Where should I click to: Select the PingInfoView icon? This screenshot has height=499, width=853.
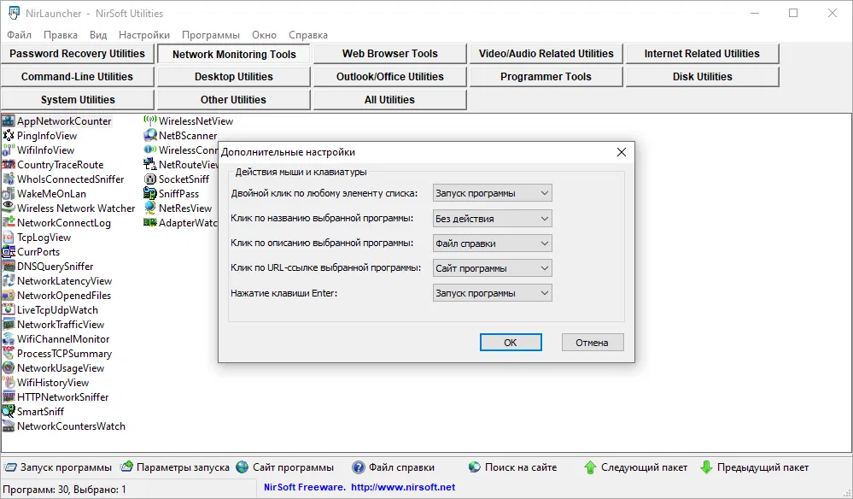click(x=9, y=136)
